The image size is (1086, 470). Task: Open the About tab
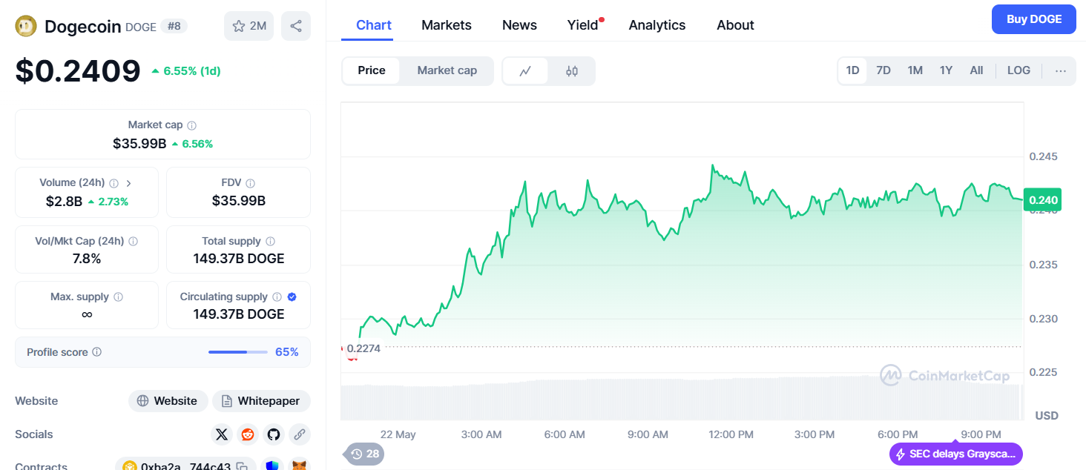(735, 25)
